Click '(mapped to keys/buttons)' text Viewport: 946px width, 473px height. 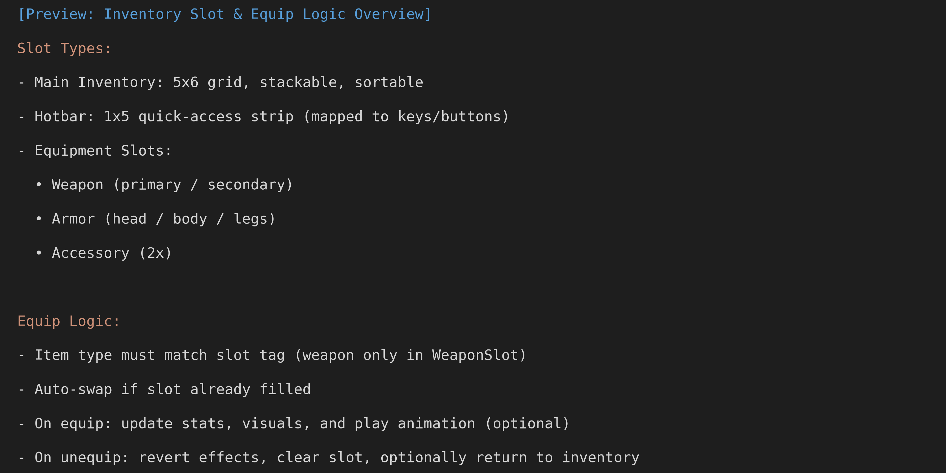coord(406,116)
